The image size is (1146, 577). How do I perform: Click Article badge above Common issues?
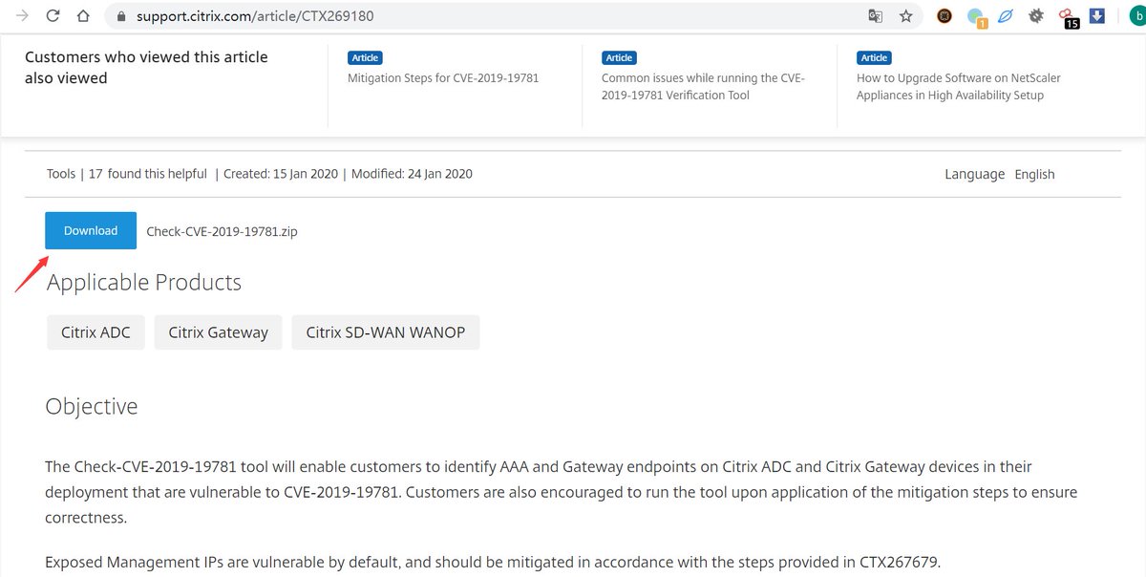[620, 58]
